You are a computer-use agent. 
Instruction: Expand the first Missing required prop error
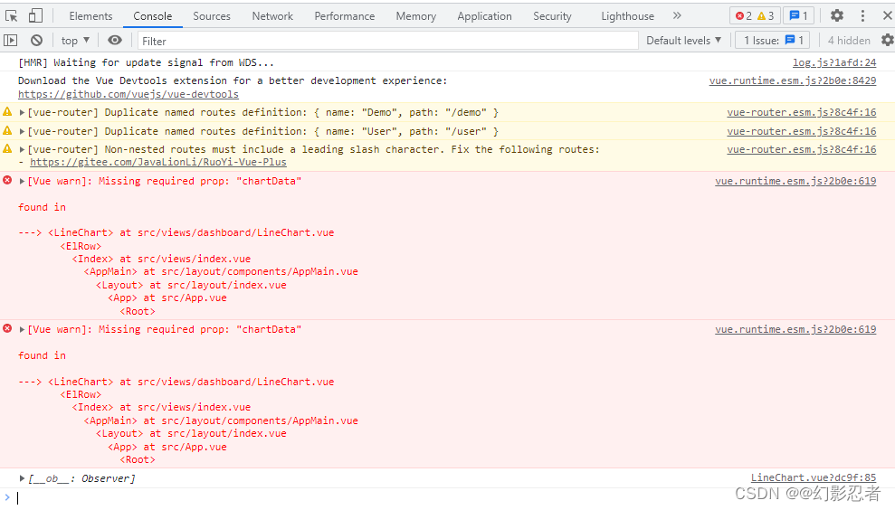[22, 181]
